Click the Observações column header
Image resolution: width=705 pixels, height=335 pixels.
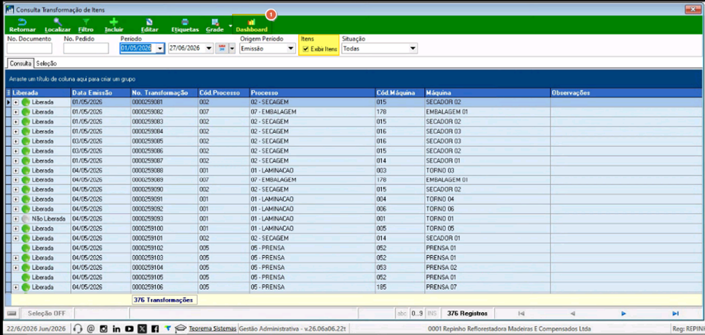627,92
